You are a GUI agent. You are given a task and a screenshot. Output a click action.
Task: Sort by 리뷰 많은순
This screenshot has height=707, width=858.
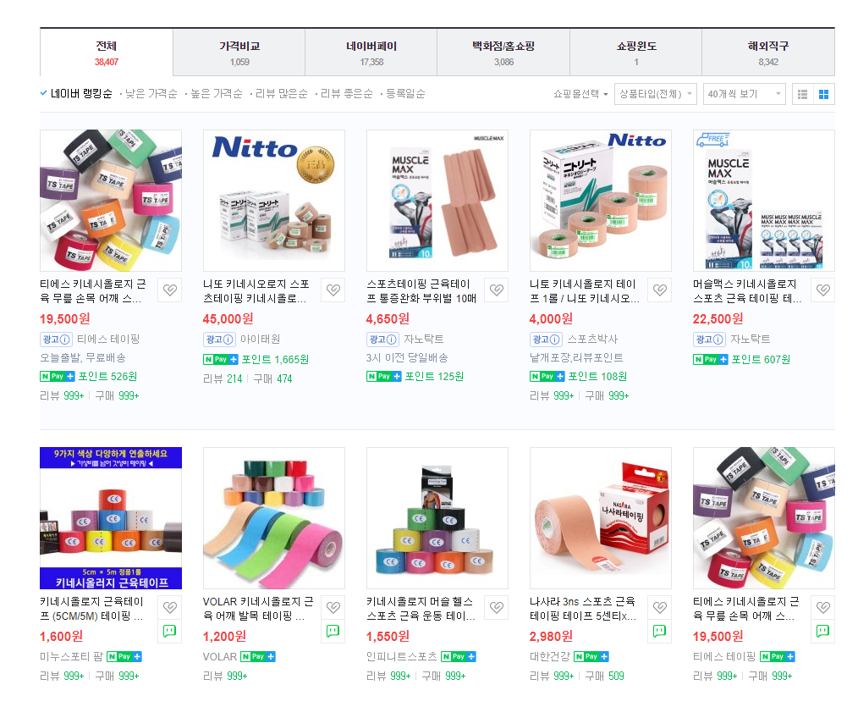point(281,94)
